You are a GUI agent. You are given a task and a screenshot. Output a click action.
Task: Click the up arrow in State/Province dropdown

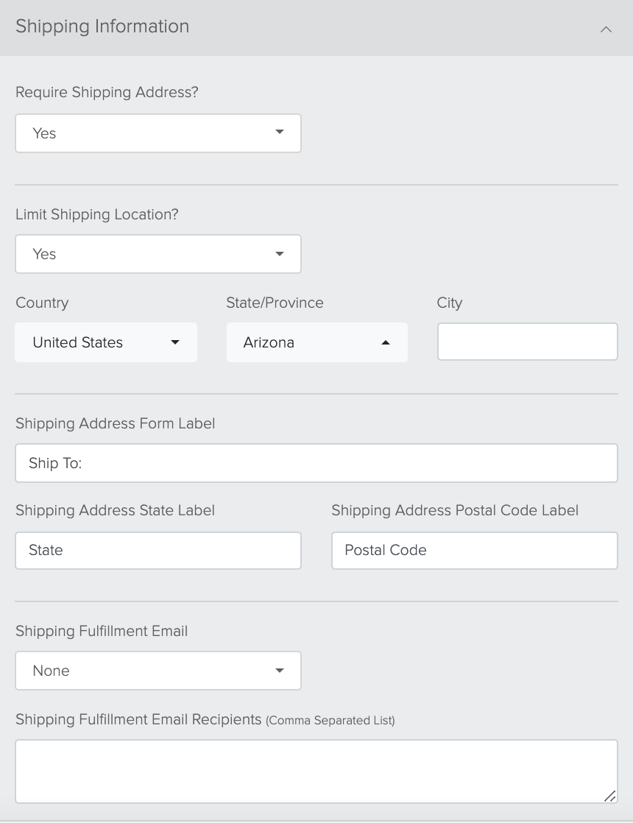[x=386, y=342]
